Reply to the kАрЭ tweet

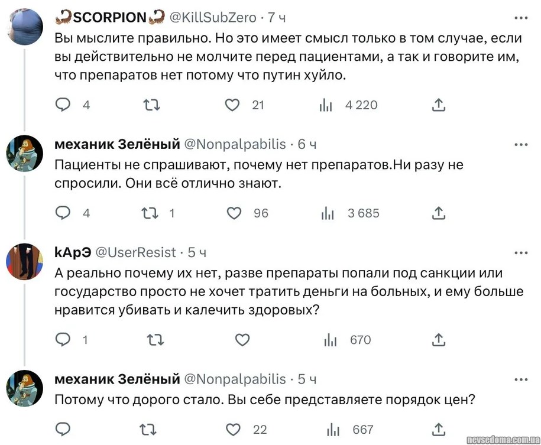point(63,340)
